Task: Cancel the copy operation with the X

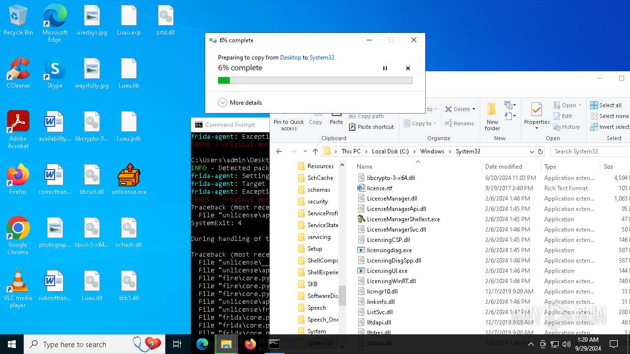Action: click(x=408, y=68)
